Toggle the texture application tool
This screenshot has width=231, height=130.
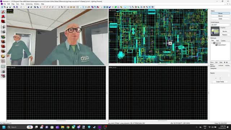coord(3,37)
